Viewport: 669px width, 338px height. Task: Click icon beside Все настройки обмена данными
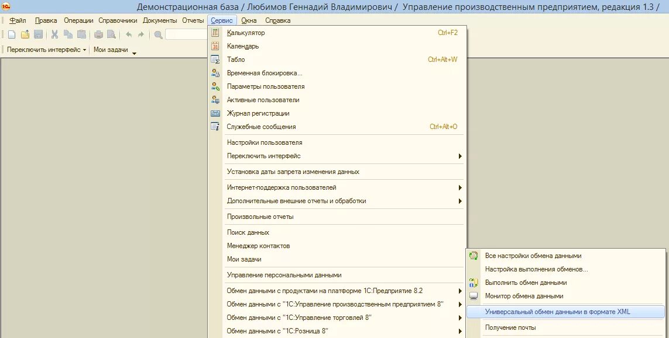(x=474, y=256)
